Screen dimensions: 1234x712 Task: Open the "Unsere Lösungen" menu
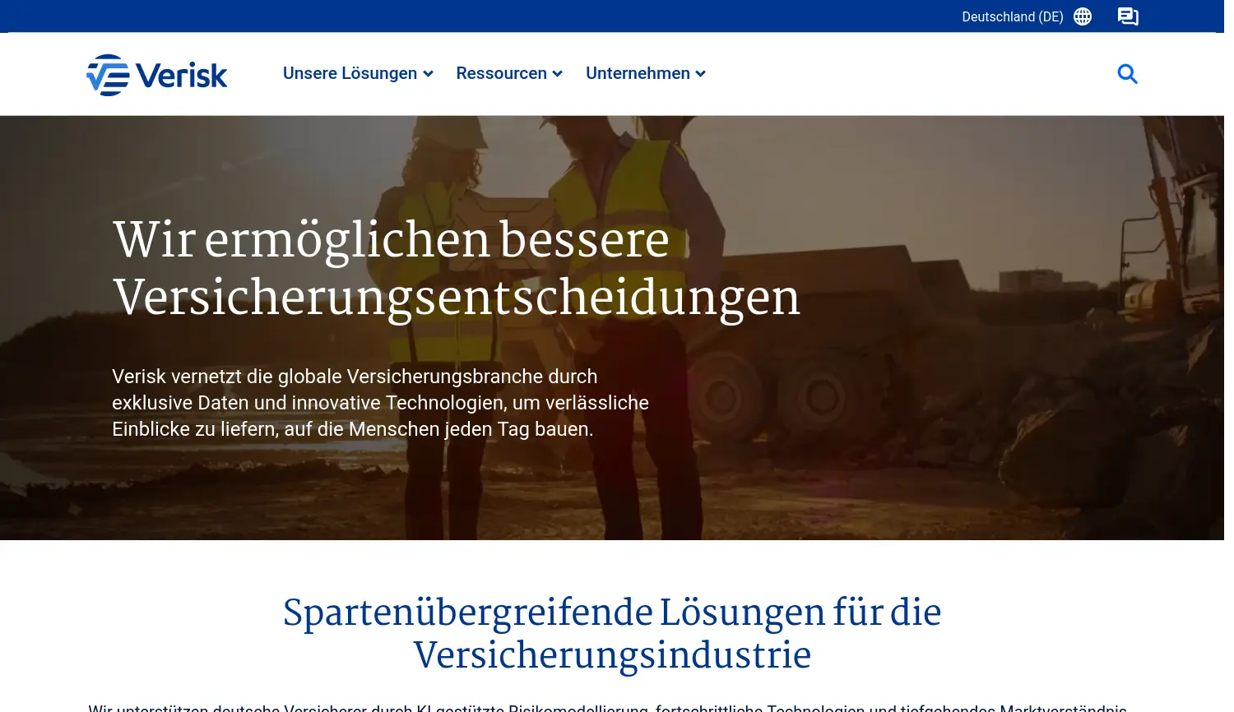pyautogui.click(x=350, y=73)
